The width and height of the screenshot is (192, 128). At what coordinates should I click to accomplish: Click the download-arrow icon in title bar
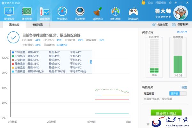[170, 3]
